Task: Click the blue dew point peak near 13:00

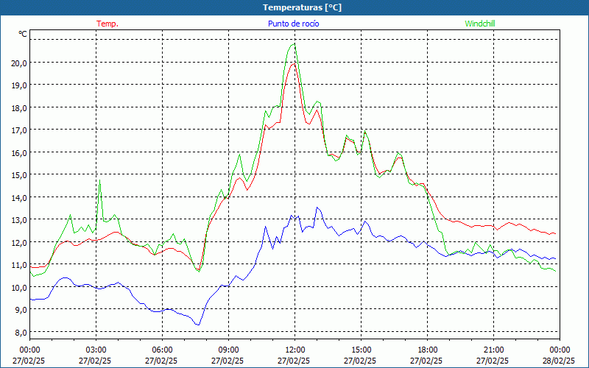Action: click(x=317, y=208)
